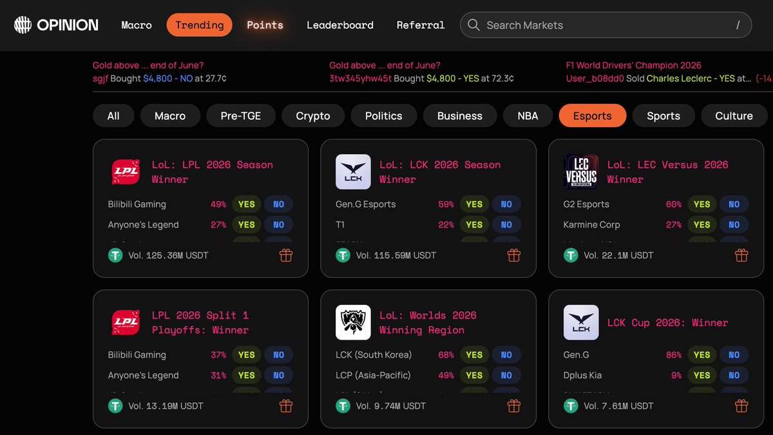Open the LEC Versus 2026 logo
Viewport: 773px width, 435px height.
pos(581,172)
